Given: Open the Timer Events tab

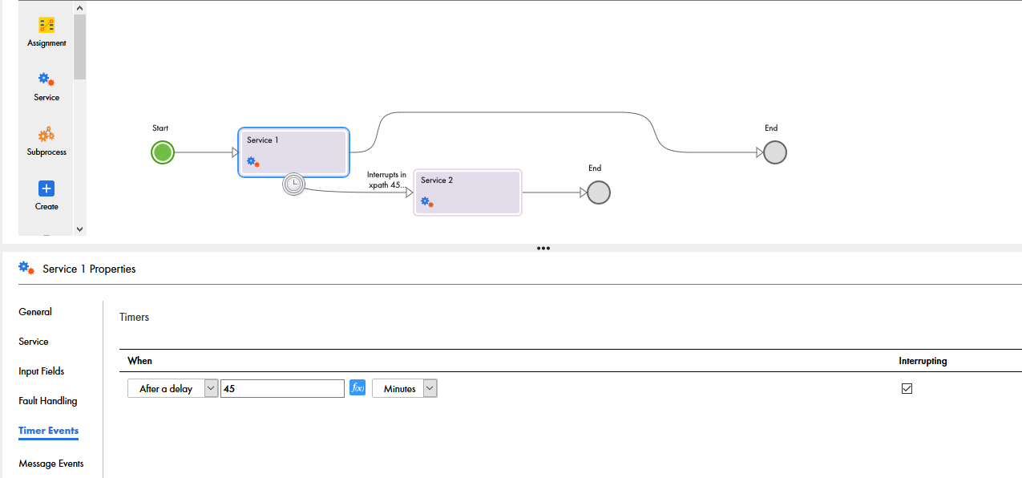Looking at the screenshot, I should [49, 431].
